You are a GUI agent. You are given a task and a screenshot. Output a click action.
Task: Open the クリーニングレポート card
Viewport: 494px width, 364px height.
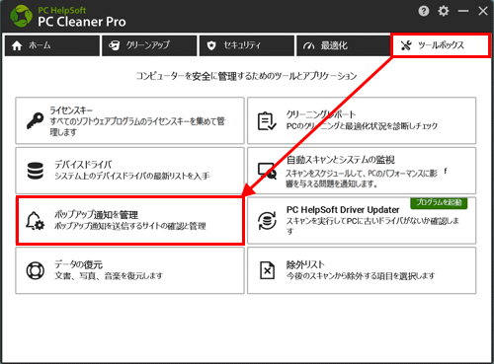362,120
